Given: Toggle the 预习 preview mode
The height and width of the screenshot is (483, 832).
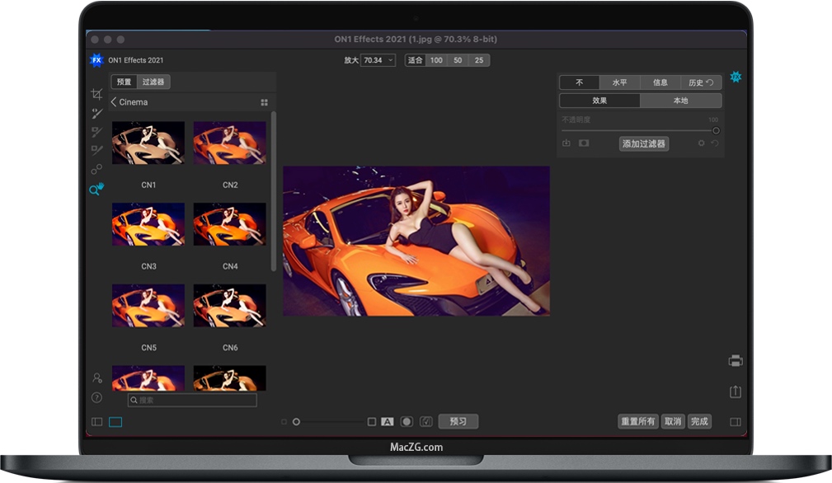Looking at the screenshot, I should 458,420.
